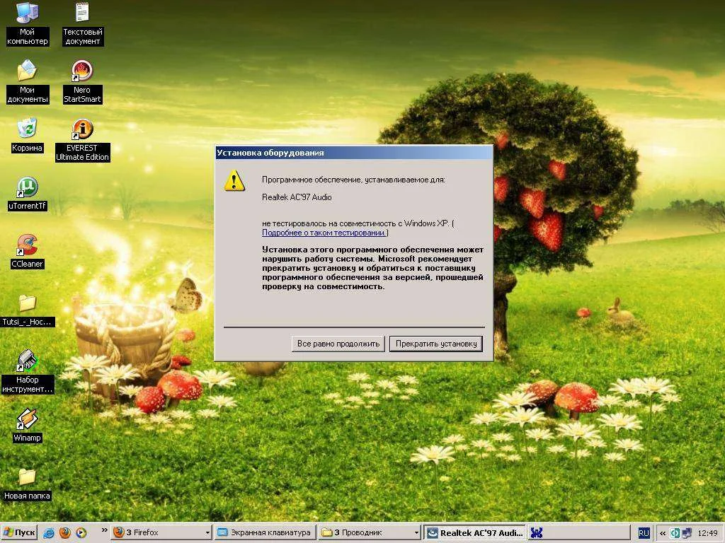Click the blue creature icon in taskbar
This screenshot has height=543, width=725.
pos(537,533)
